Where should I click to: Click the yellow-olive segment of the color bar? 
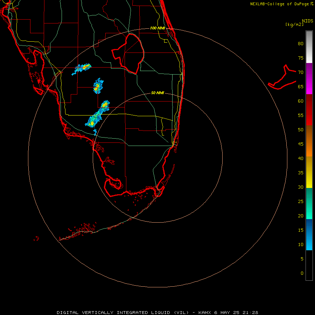309,172
